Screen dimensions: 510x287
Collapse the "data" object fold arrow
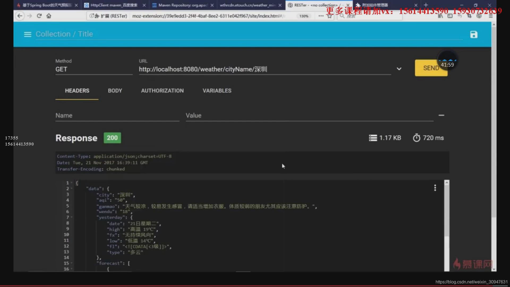(71, 189)
